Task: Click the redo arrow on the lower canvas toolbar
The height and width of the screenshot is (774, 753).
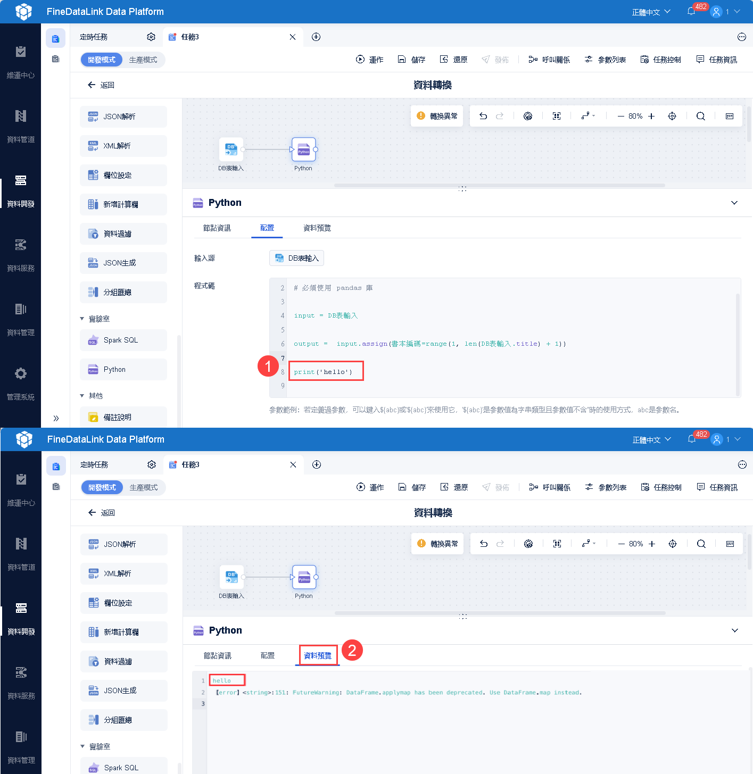Action: point(500,544)
